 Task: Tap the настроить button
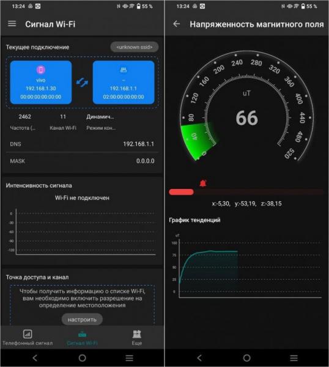coord(82,319)
